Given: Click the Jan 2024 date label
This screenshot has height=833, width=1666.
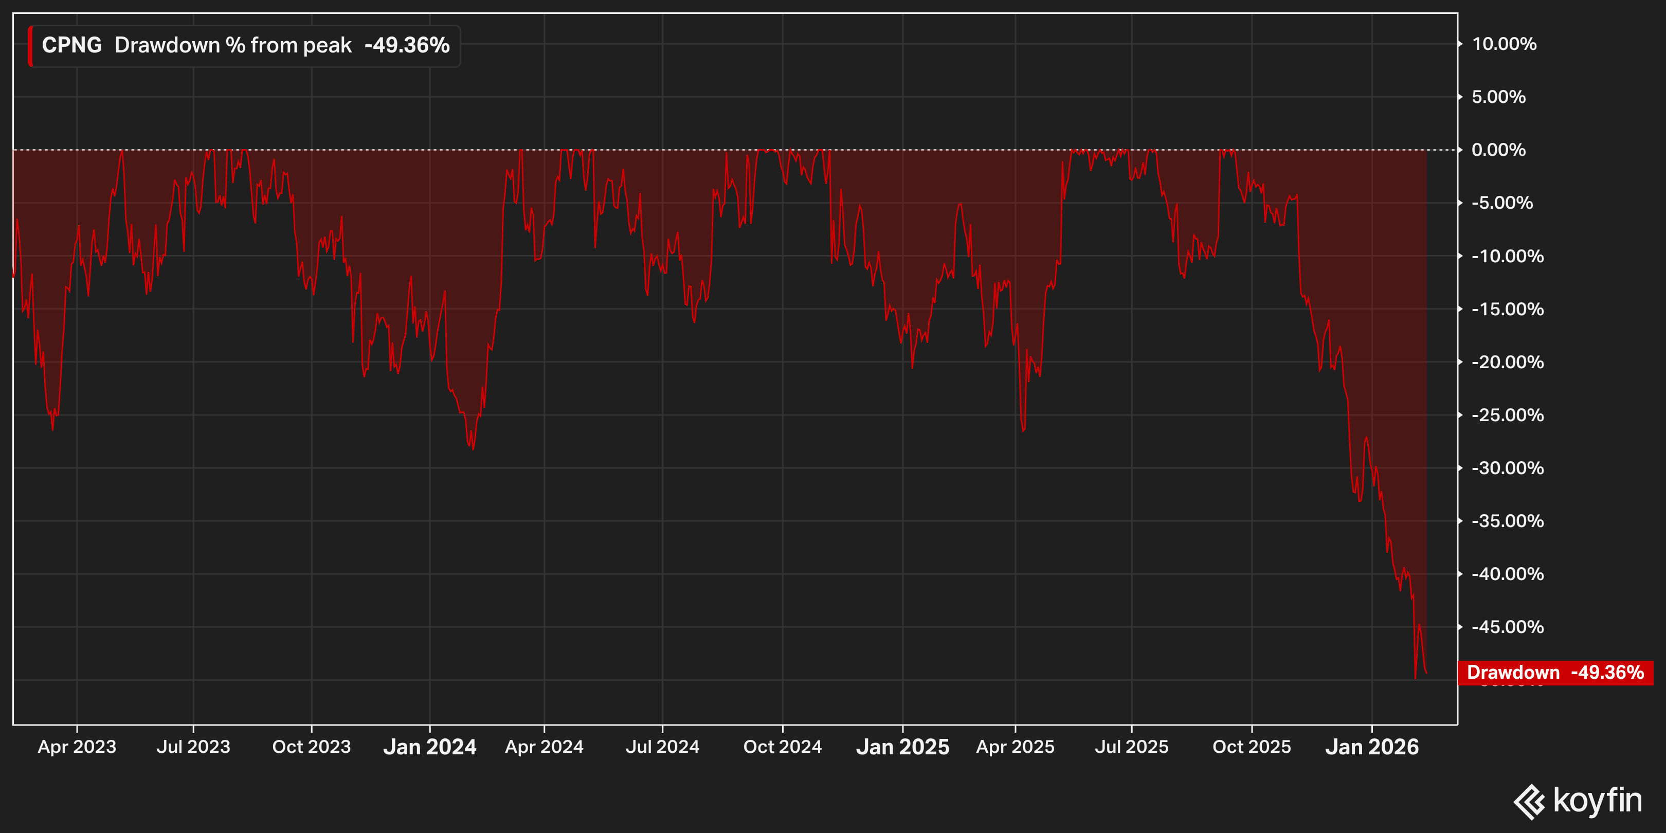Looking at the screenshot, I should coord(429,747).
